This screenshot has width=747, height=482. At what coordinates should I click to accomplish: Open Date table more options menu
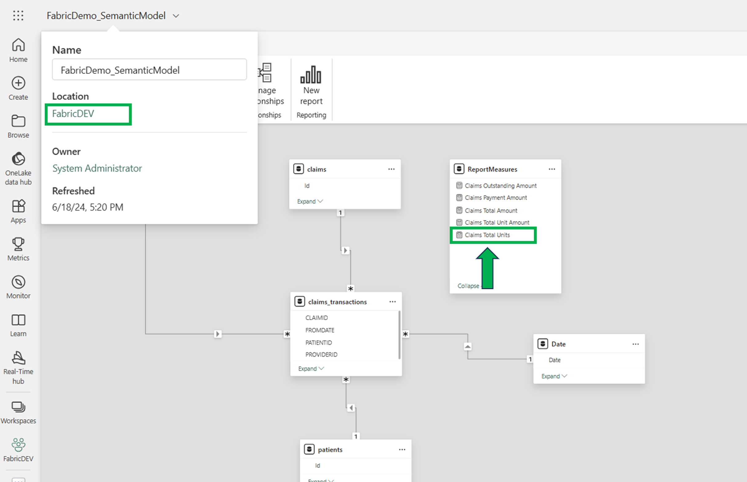point(636,344)
